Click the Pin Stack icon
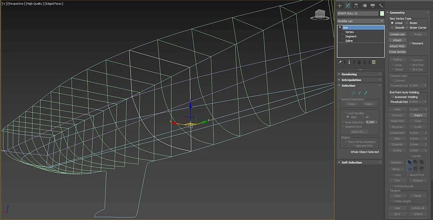The image size is (433, 220). pos(340,62)
